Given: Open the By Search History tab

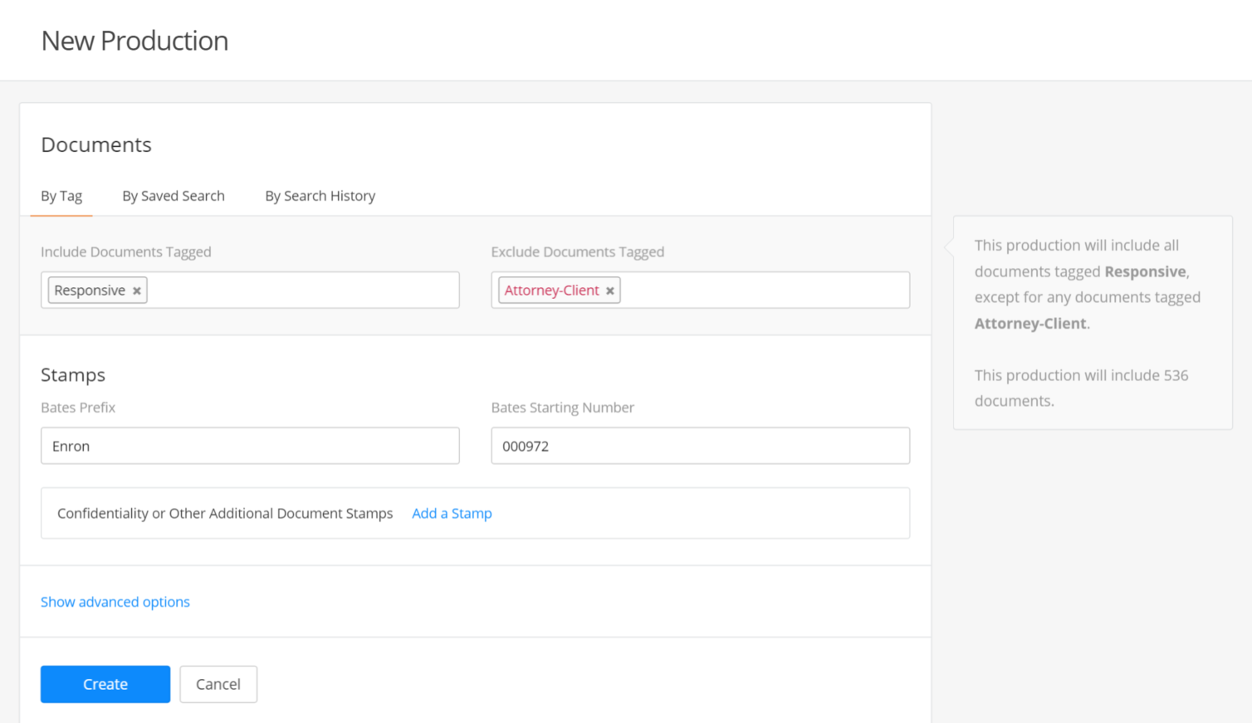Looking at the screenshot, I should [320, 196].
